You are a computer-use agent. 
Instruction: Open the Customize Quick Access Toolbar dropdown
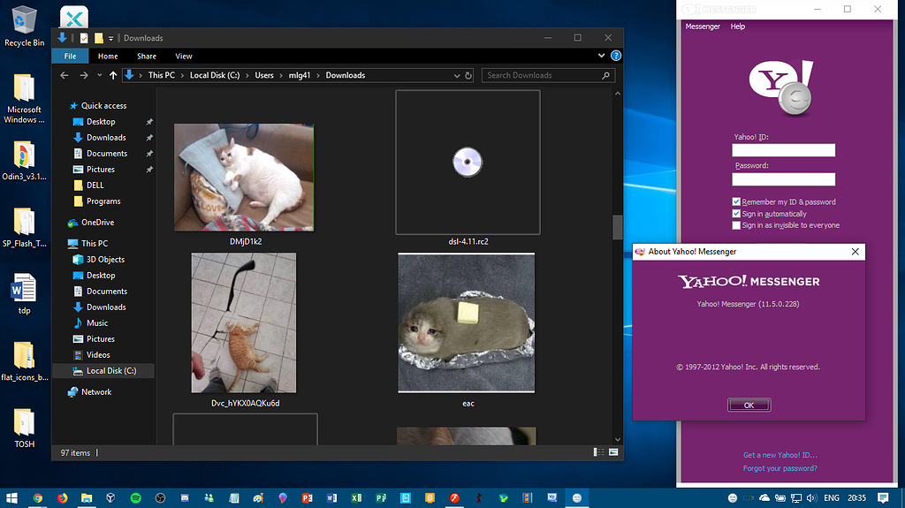[110, 38]
